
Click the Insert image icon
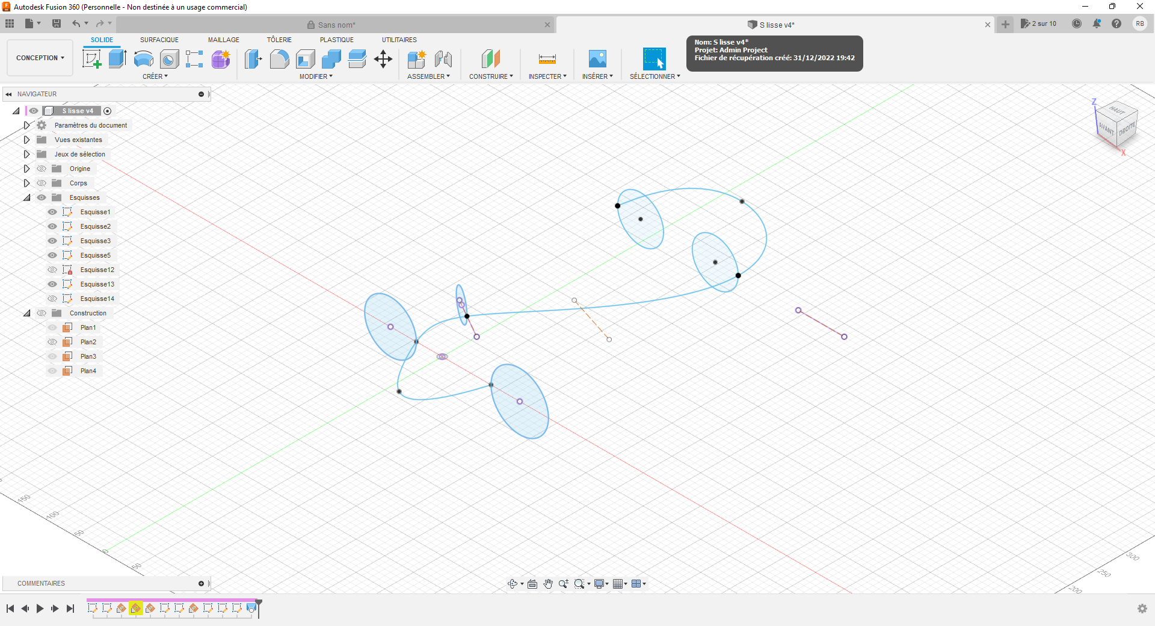click(x=597, y=59)
